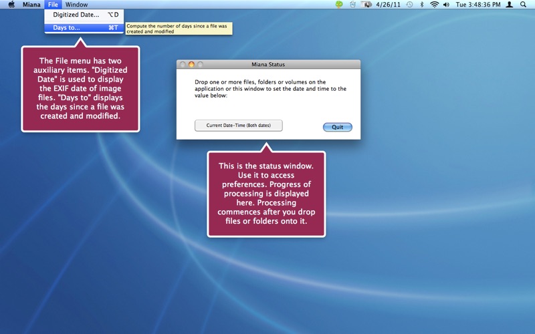Open the volume control icon

tap(446, 5)
